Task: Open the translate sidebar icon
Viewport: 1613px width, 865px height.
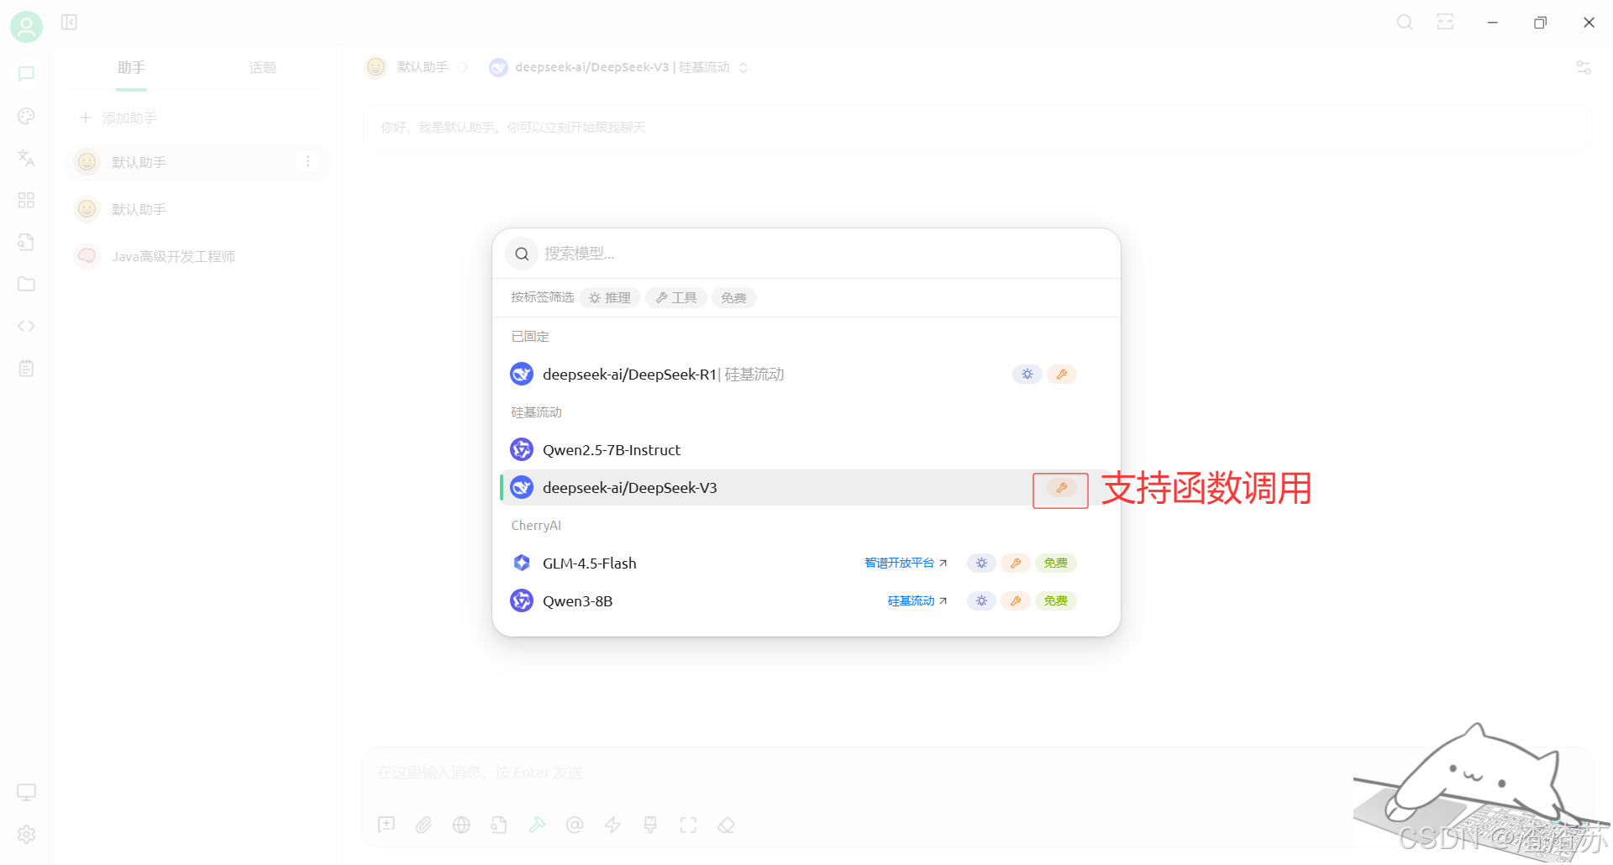Action: point(26,158)
